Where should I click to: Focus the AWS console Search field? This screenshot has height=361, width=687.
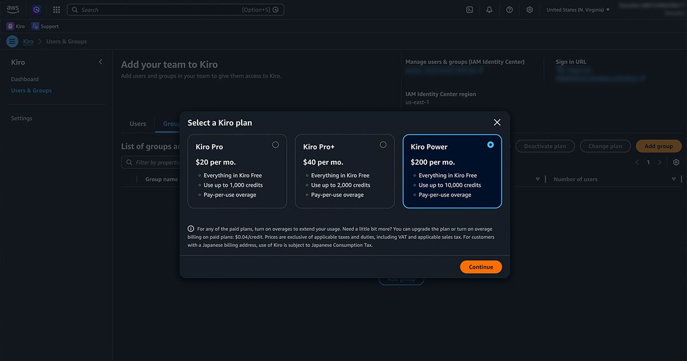[175, 10]
